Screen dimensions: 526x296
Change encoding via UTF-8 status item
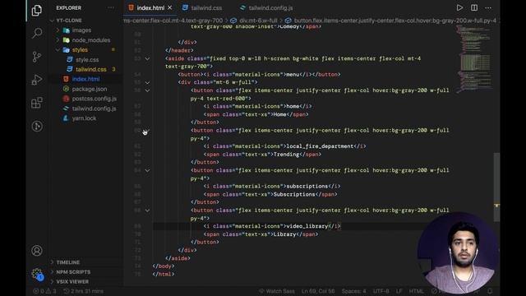click(x=381, y=291)
